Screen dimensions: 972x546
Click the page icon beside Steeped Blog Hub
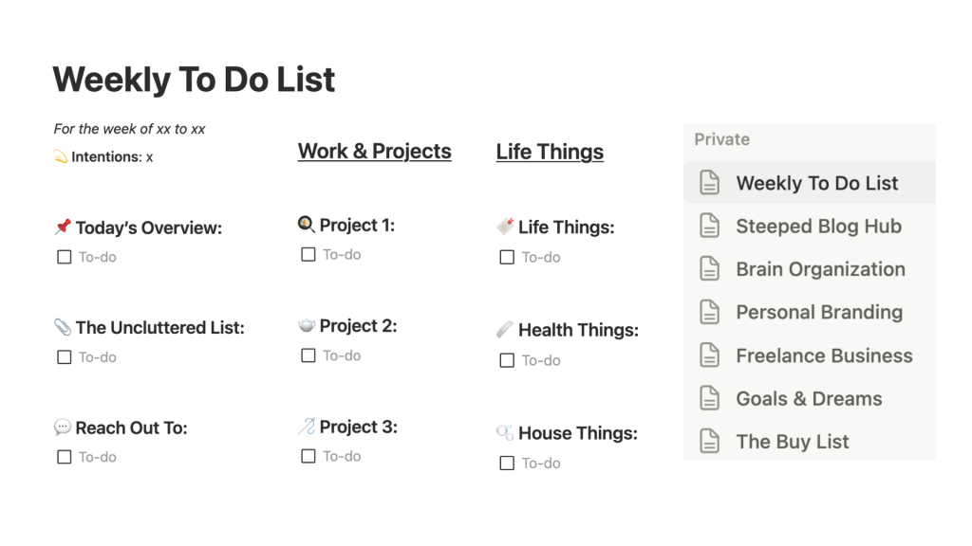point(709,226)
